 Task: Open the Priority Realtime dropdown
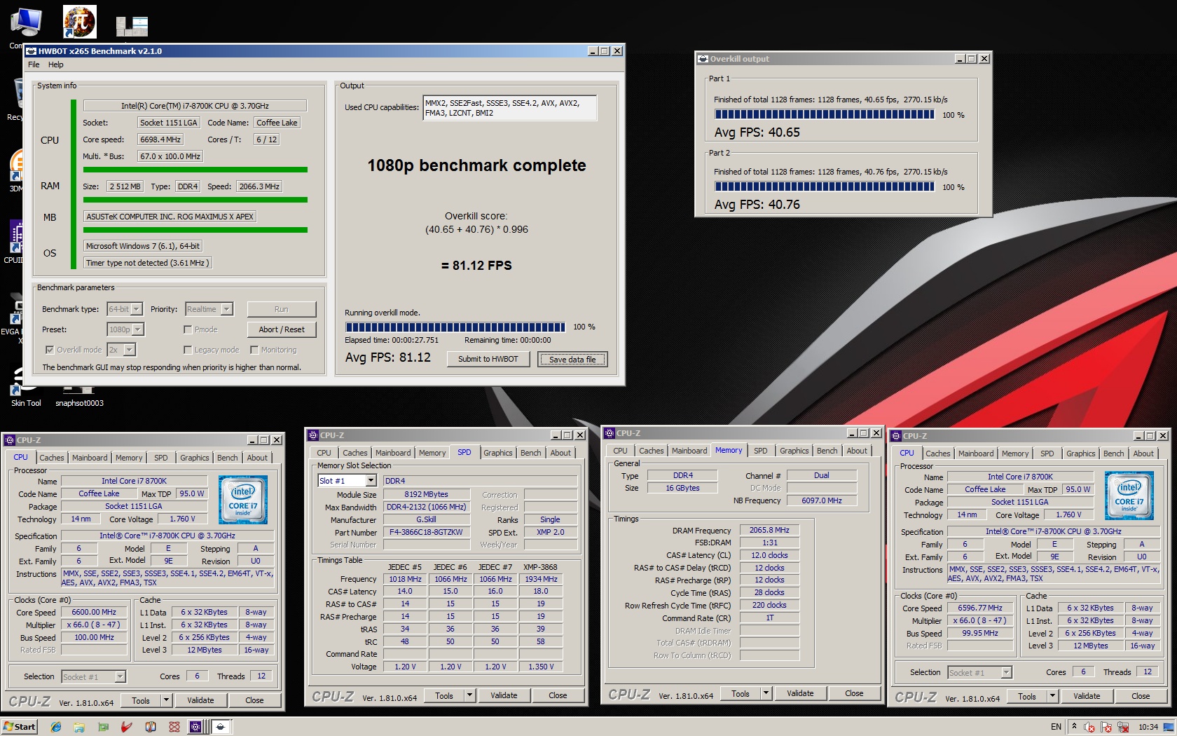(209, 309)
